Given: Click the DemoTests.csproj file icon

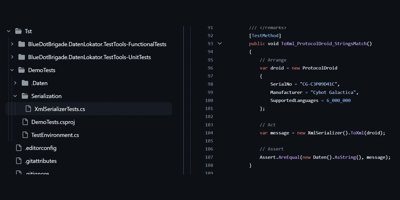Looking at the screenshot, I should click(25, 122).
